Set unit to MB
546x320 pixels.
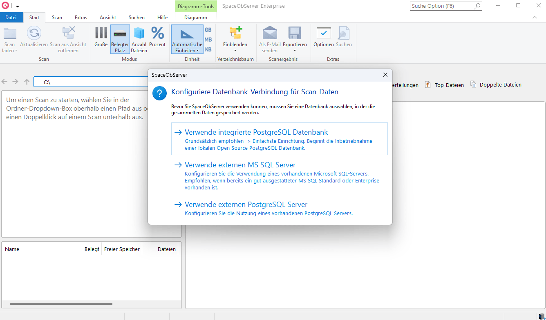208,40
